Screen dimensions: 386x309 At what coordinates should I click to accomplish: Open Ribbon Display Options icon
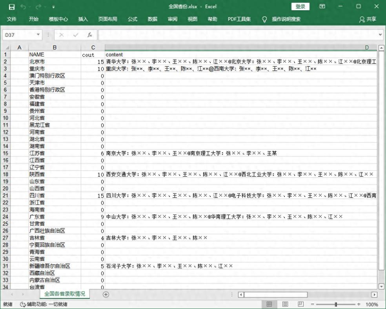(322, 7)
